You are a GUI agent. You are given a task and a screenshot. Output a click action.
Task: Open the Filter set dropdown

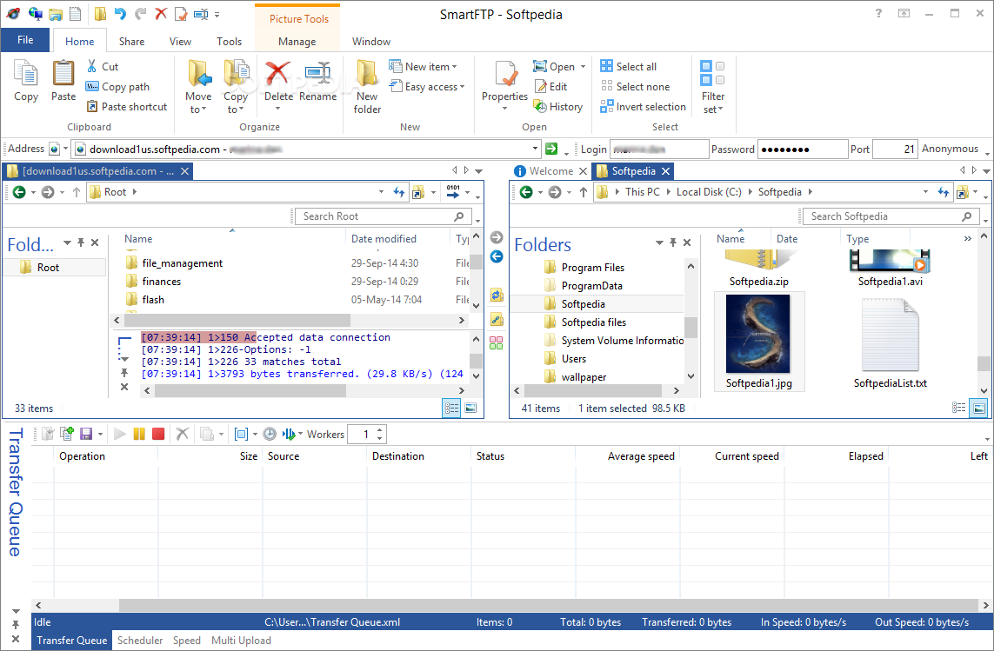click(x=712, y=87)
